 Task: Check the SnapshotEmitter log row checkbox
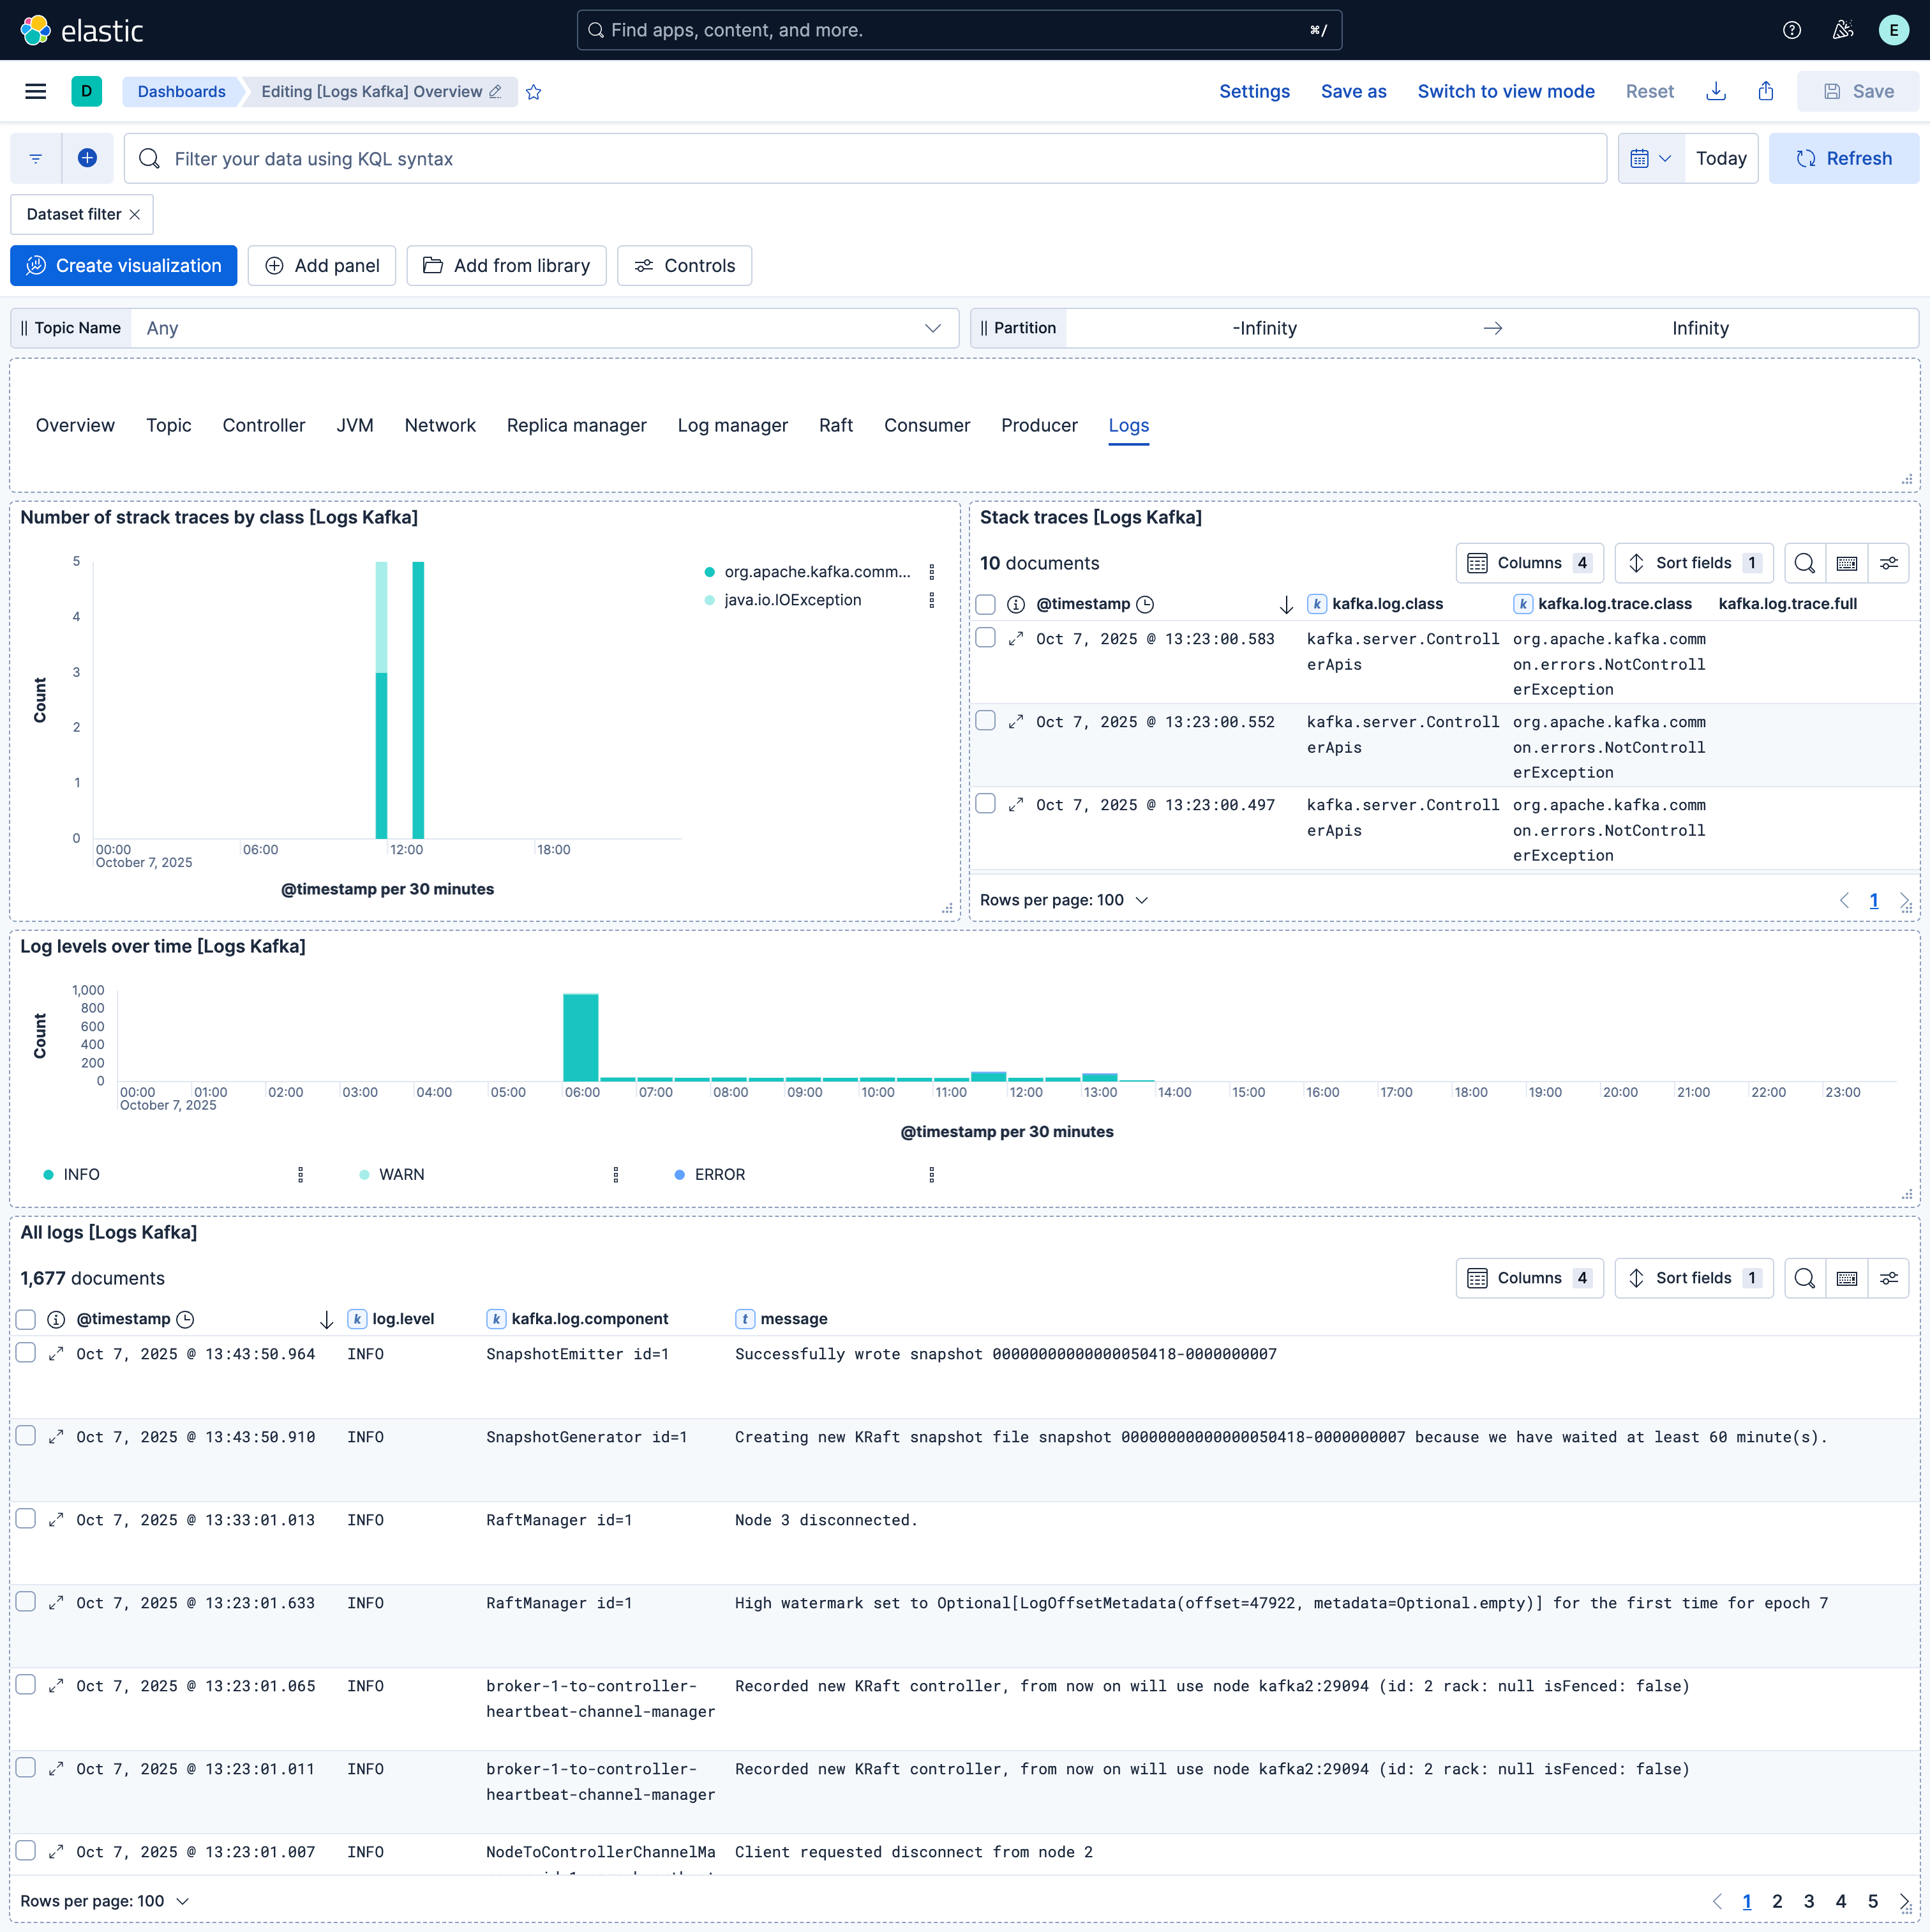(26, 1353)
